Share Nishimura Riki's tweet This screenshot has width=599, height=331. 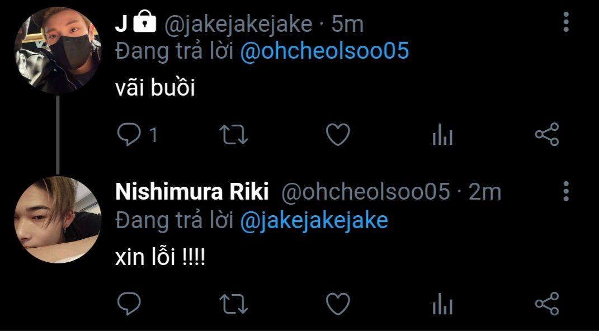pyautogui.click(x=547, y=304)
